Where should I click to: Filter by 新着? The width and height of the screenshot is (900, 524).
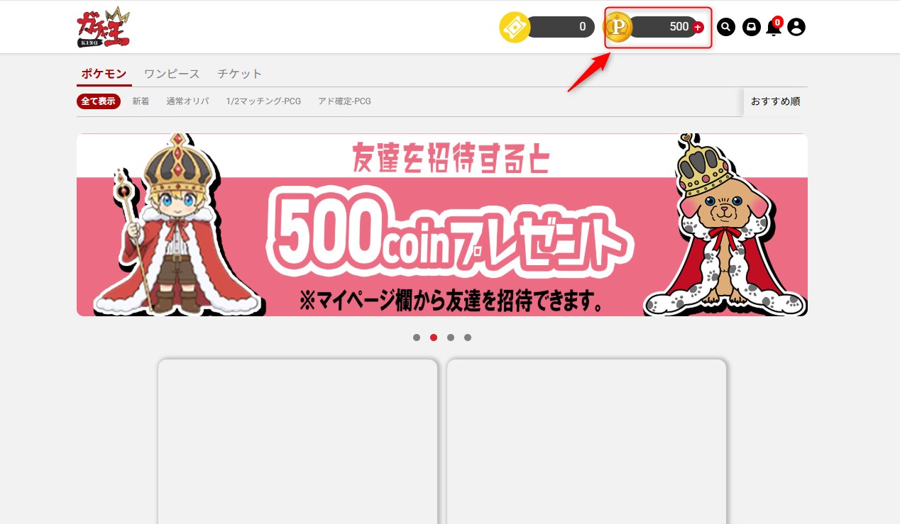coord(141,101)
